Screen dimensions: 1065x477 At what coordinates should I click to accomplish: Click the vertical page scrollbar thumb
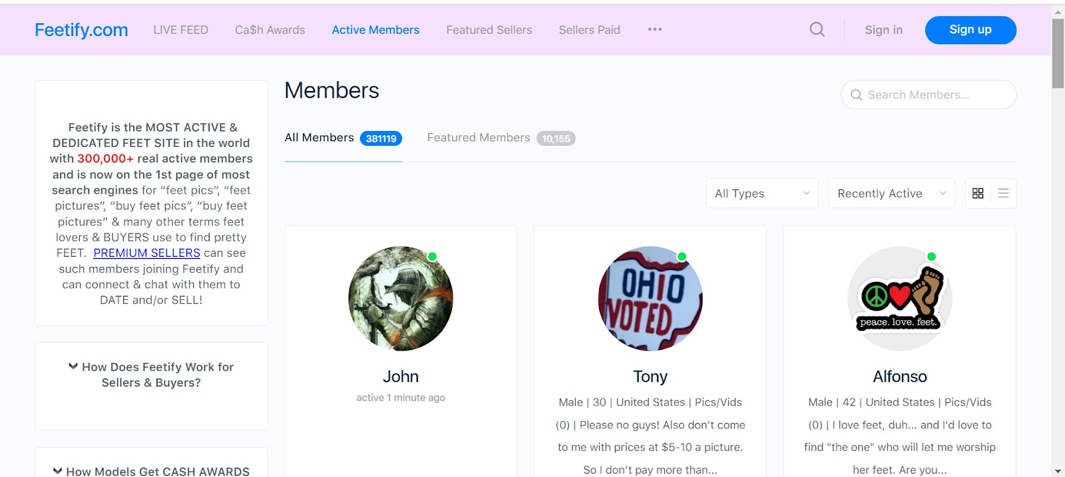pos(1058,53)
